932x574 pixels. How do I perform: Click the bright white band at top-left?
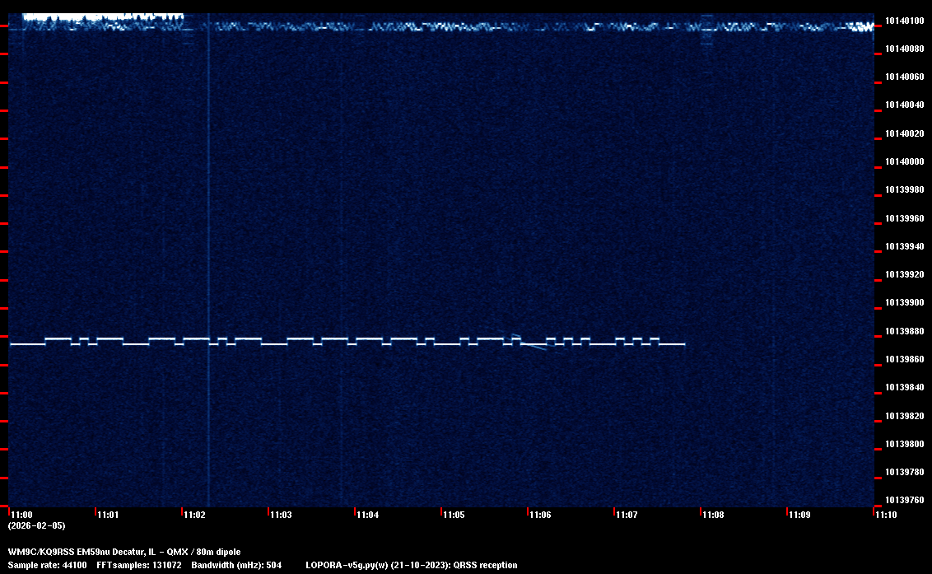(x=102, y=16)
